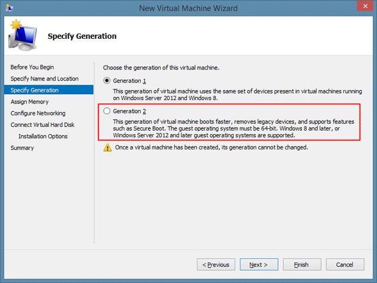This screenshot has width=377, height=283.
Task: Click the Generation 1 description text
Action: coord(237,95)
